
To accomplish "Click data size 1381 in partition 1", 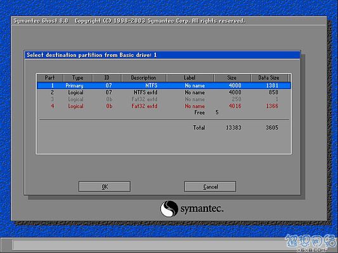I will coord(272,85).
